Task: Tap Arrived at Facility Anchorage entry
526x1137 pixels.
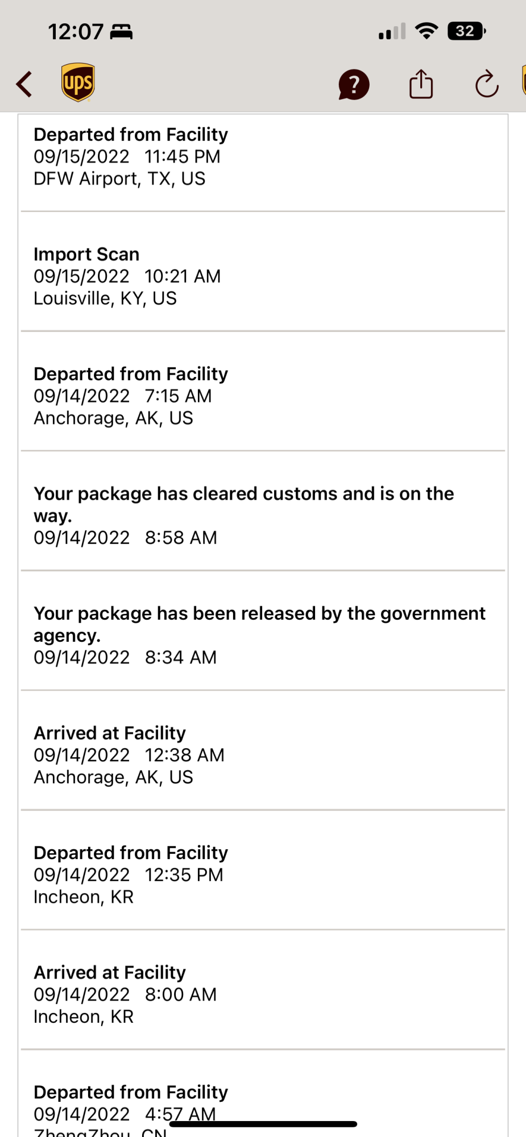Action: tap(263, 755)
